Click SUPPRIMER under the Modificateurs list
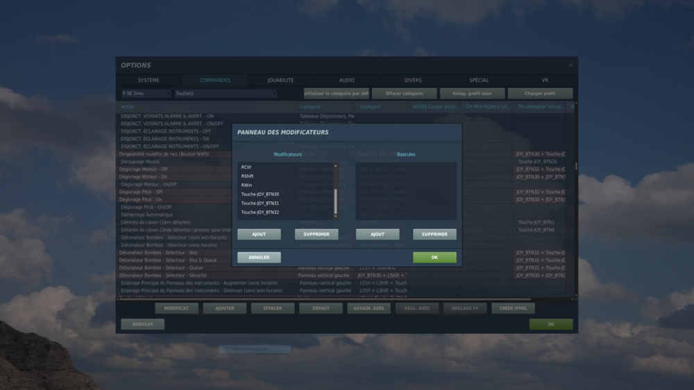This screenshot has width=694, height=390. point(316,234)
